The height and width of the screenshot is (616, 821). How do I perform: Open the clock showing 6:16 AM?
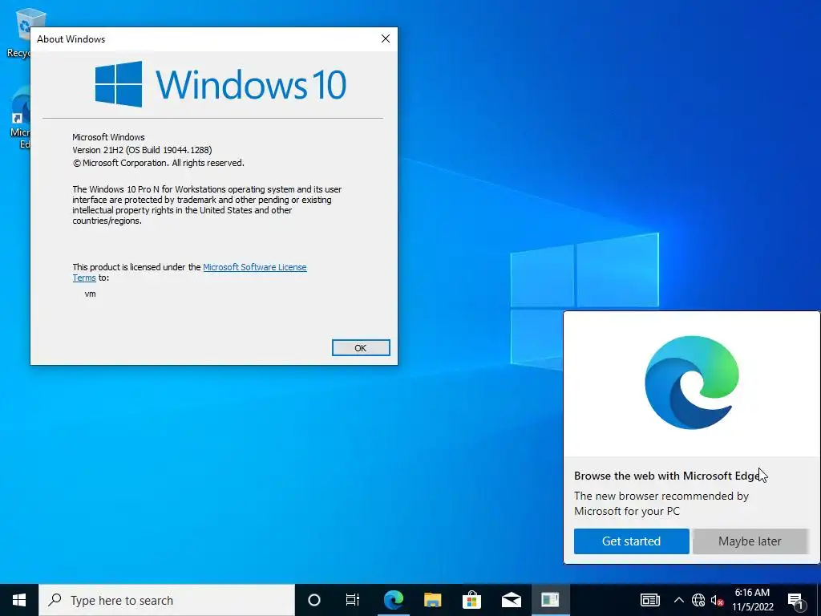point(753,600)
